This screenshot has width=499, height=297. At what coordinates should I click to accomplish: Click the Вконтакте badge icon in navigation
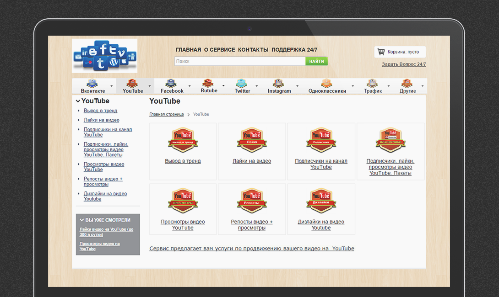(92, 83)
